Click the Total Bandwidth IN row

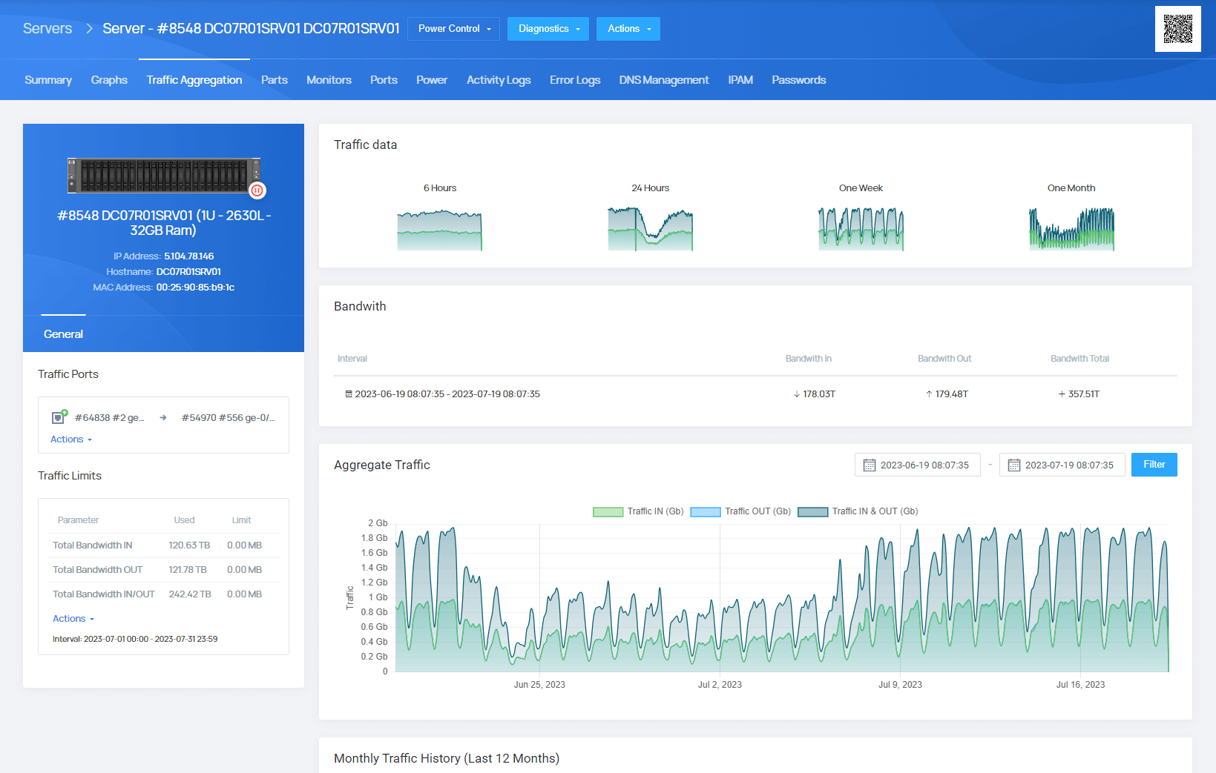pyautogui.click(x=163, y=545)
